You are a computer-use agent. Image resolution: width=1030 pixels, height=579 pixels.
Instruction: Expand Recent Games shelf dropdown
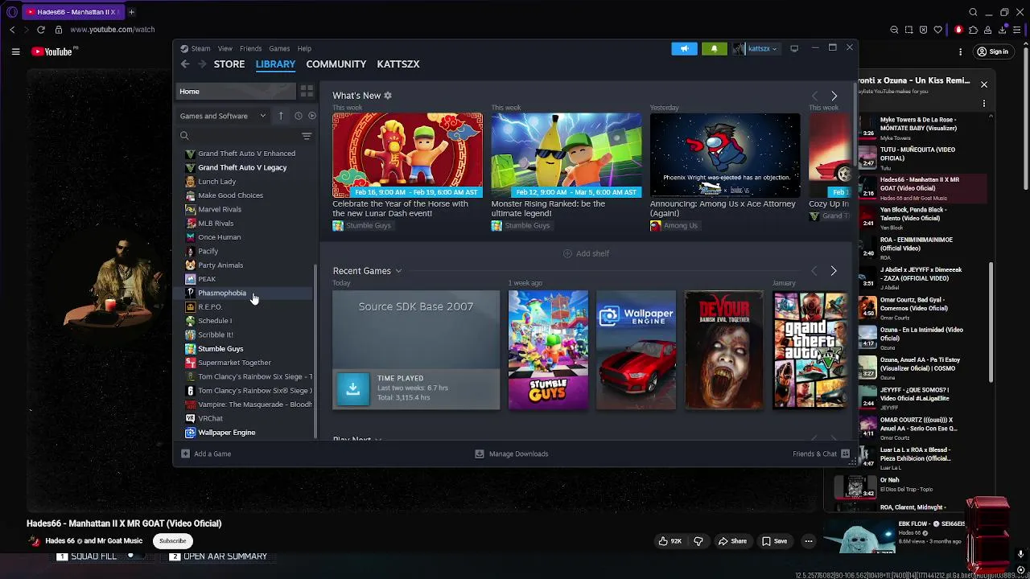tap(398, 271)
